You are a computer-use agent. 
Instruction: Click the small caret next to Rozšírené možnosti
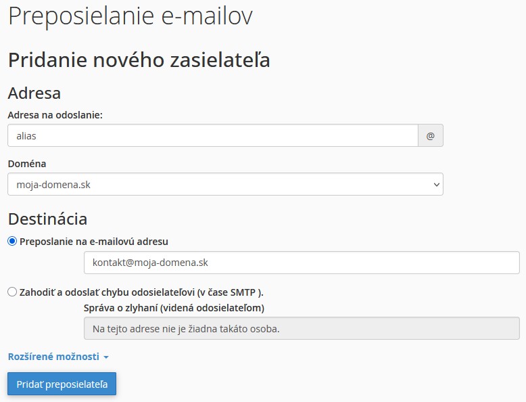[x=106, y=357]
